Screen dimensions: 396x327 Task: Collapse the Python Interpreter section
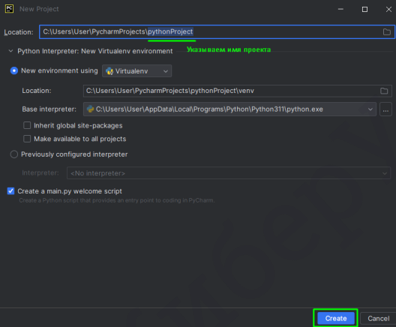click(10, 51)
